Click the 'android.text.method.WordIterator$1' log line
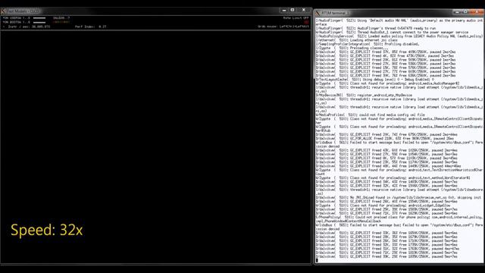 click(393, 177)
